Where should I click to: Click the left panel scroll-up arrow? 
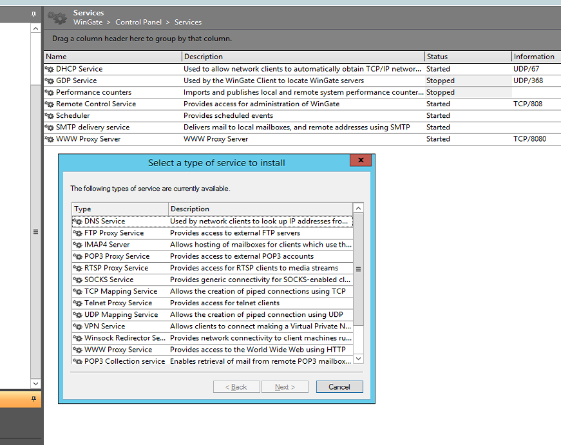[35, 28]
